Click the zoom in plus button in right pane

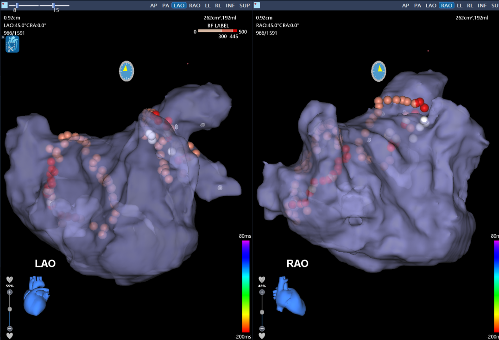click(x=262, y=292)
